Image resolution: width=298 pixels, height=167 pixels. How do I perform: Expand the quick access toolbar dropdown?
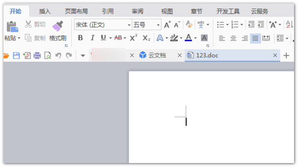(83, 56)
